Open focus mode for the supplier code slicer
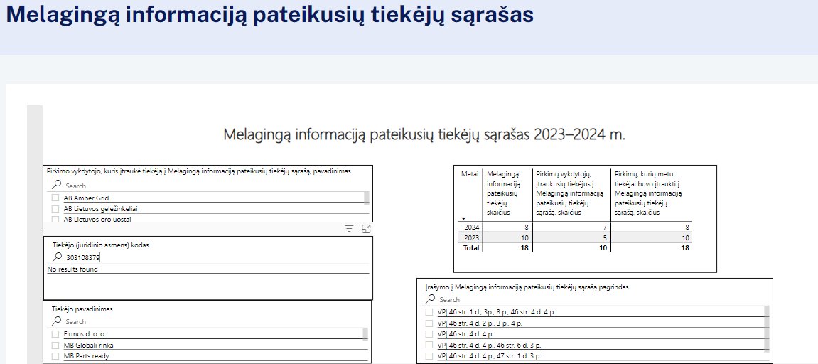 [x=366, y=229]
